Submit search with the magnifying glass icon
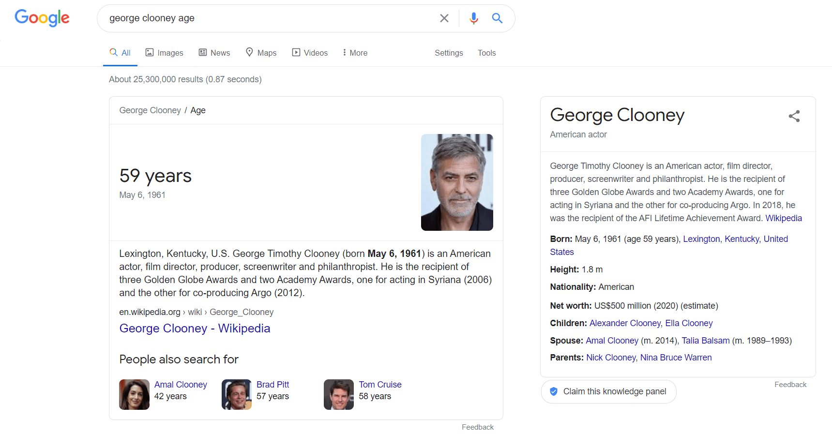The image size is (832, 434). click(x=497, y=18)
